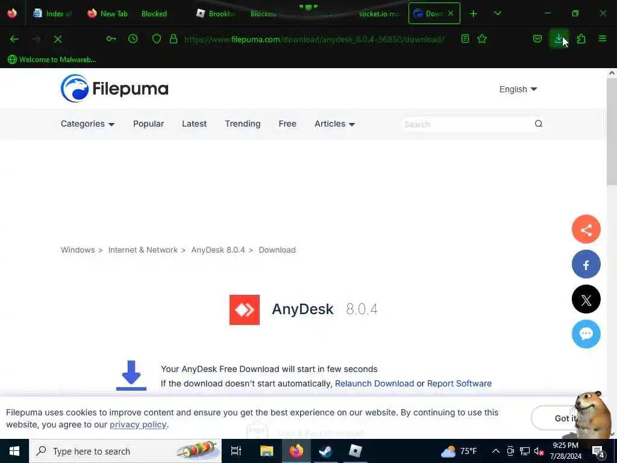Open the 75°F weather widget
The height and width of the screenshot is (463, 617).
point(459,451)
